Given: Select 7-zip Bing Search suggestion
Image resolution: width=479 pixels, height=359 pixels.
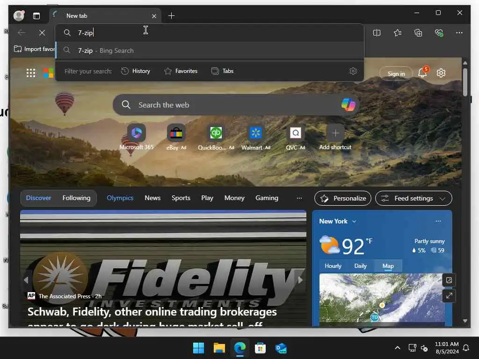Looking at the screenshot, I should pyautogui.click(x=210, y=50).
